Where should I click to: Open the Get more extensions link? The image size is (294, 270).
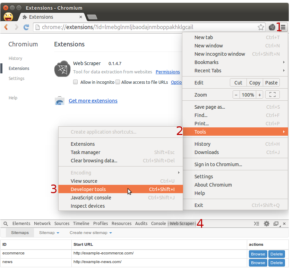click(x=93, y=100)
